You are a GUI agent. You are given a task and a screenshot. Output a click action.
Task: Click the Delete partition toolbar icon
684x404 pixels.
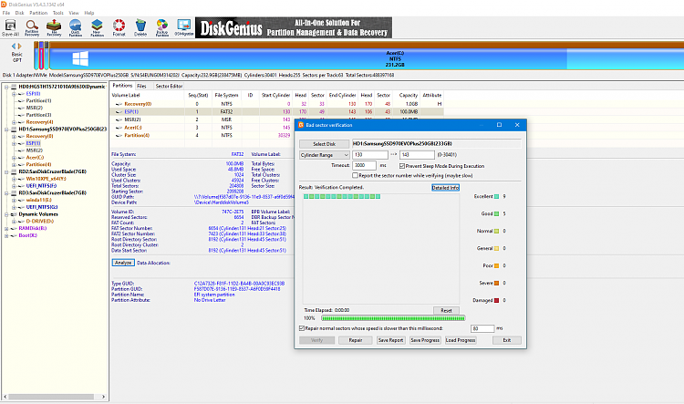click(140, 27)
